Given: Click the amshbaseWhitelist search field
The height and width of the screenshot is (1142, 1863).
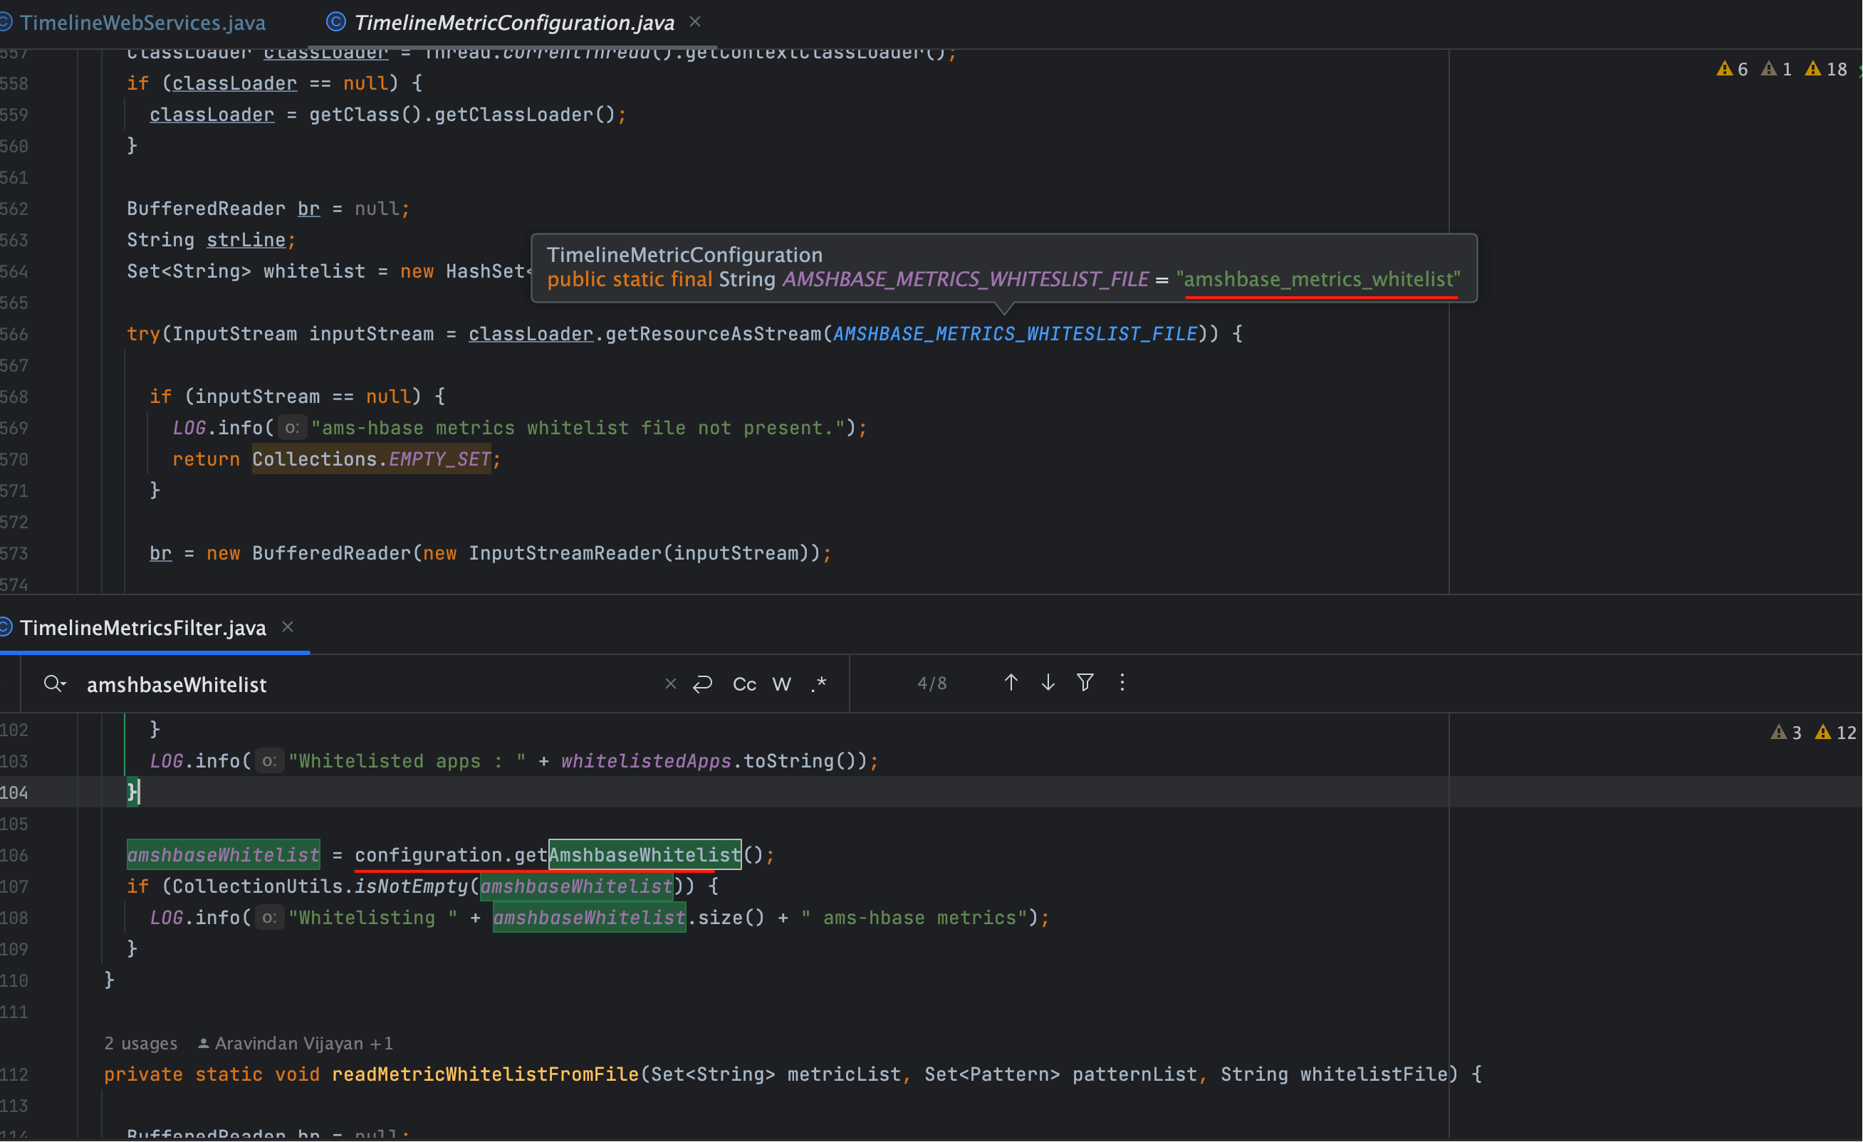Looking at the screenshot, I should pyautogui.click(x=370, y=685).
